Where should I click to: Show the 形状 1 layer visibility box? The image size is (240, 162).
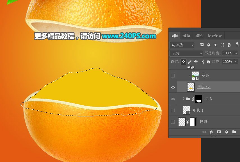click(173, 110)
